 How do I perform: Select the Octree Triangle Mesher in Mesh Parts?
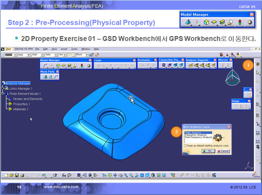(x=51, y=77)
